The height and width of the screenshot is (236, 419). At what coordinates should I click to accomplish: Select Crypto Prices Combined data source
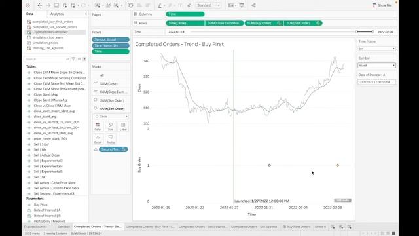[50, 32]
